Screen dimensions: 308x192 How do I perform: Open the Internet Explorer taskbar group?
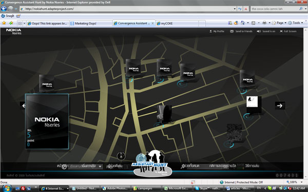[54, 188]
